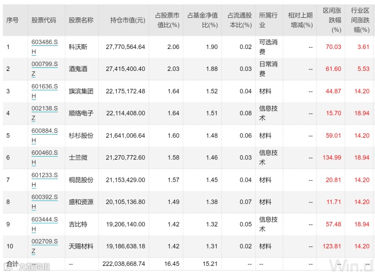Open stock code link 002709.SZ

tap(44, 246)
